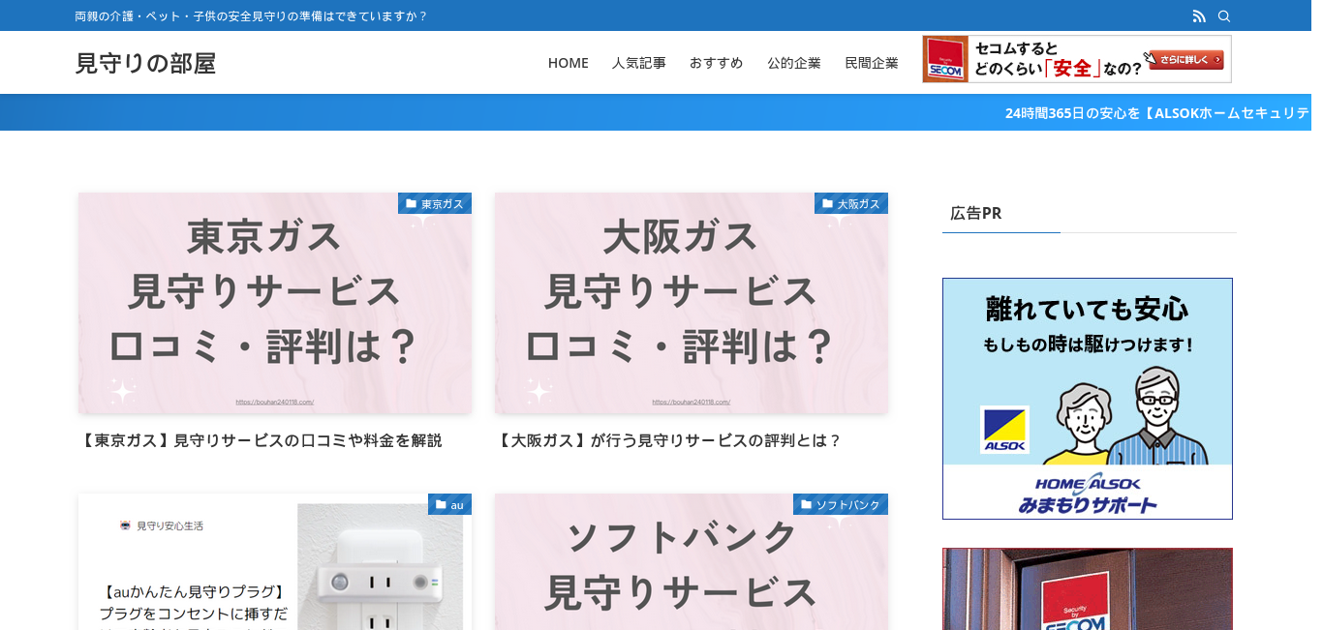This screenshot has height=630, width=1323.
Task: Open the ソフトバンク見守りサービス thumbnail
Action: click(x=692, y=561)
